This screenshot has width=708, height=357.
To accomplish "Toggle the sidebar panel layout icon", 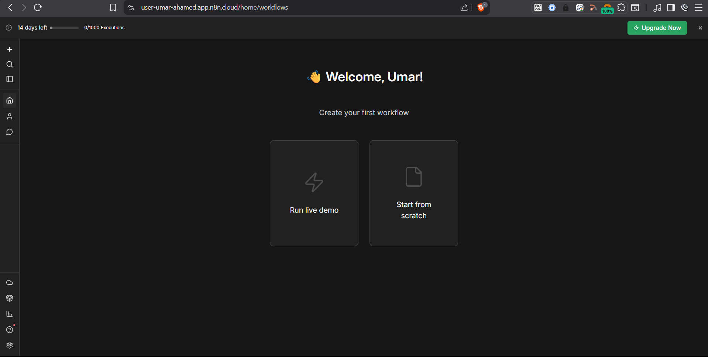I will [10, 79].
